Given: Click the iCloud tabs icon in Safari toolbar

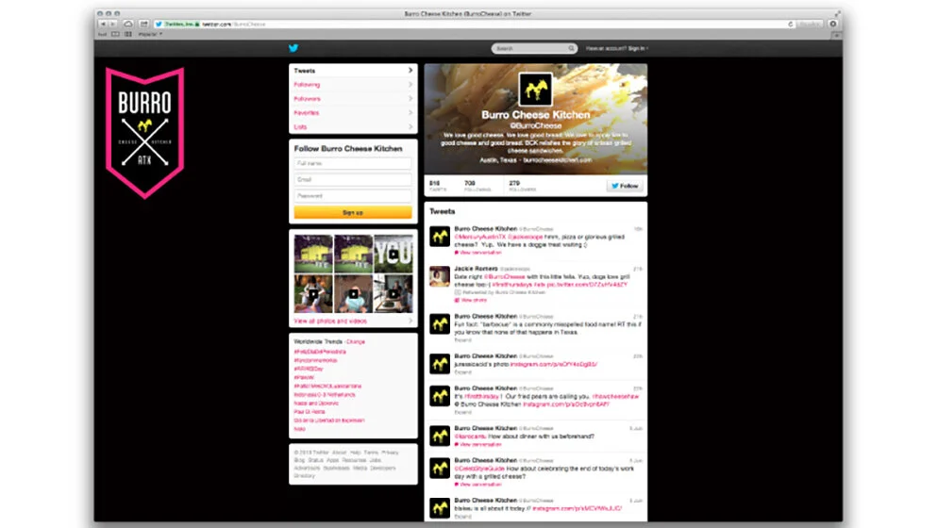Looking at the screenshot, I should 128,24.
